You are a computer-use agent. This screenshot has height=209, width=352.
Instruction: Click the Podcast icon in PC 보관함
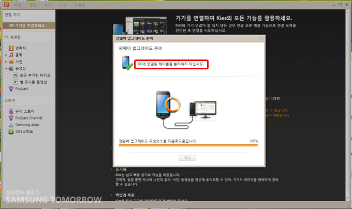point(11,89)
